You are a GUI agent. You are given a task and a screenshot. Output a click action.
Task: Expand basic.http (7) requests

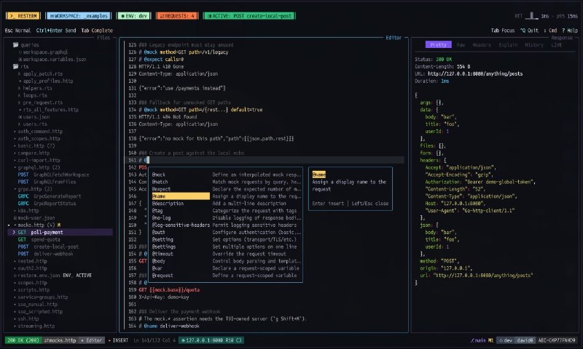pos(15,145)
